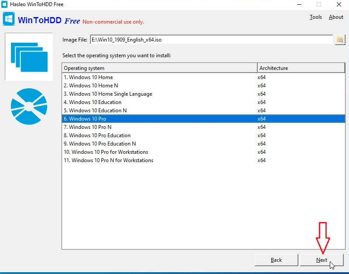Sort by Operating system column header
The width and height of the screenshot is (349, 274).
pos(159,68)
